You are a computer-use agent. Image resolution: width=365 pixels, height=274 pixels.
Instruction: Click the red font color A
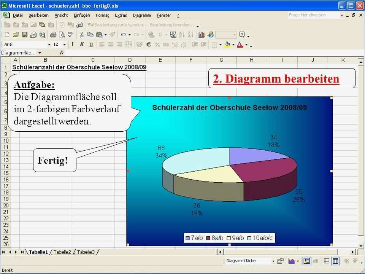[240, 44]
